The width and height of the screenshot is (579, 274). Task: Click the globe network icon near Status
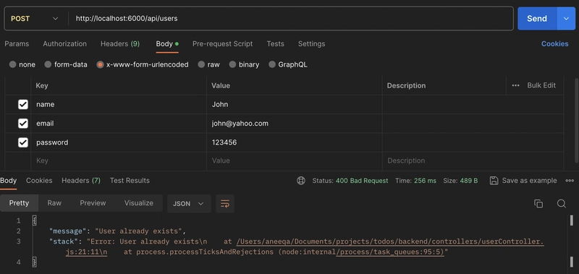(x=301, y=181)
